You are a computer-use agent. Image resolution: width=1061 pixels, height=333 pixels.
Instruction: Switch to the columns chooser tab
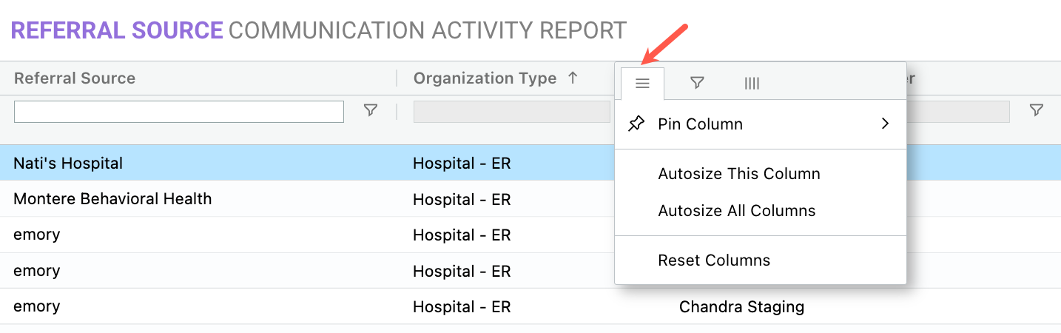(x=752, y=84)
